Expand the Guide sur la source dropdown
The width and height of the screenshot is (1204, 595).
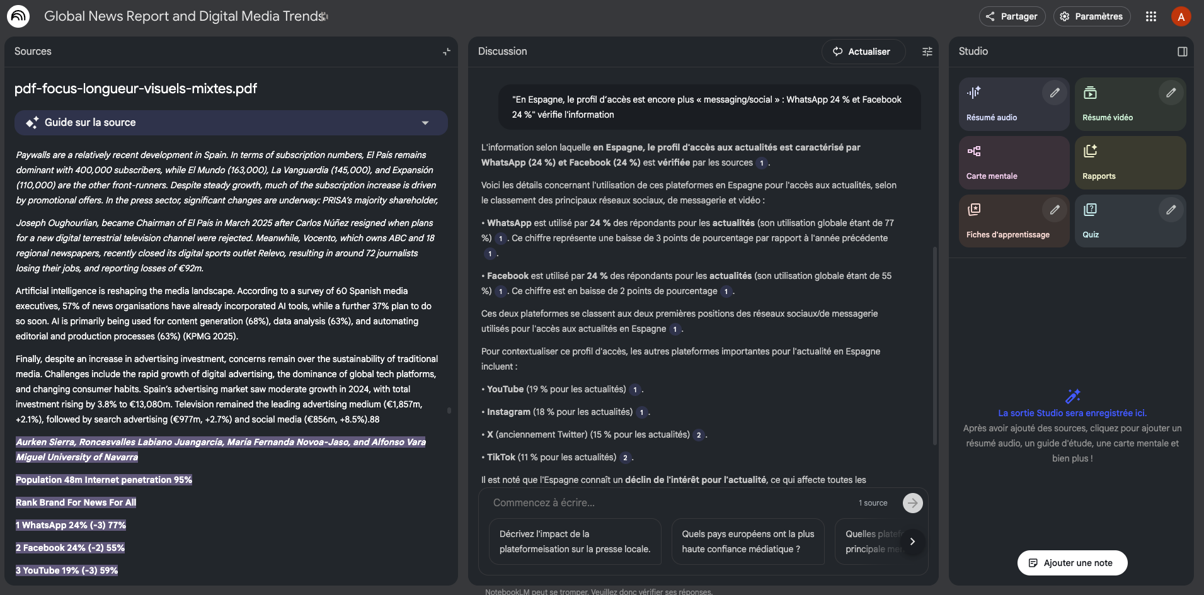425,123
